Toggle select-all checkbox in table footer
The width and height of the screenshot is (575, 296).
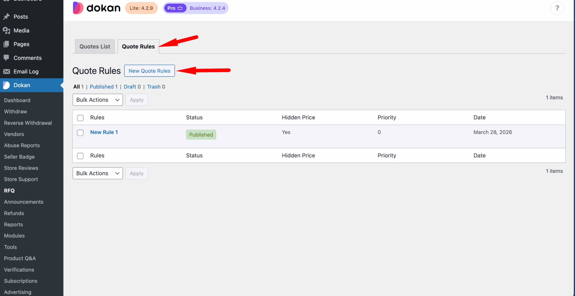(x=80, y=156)
